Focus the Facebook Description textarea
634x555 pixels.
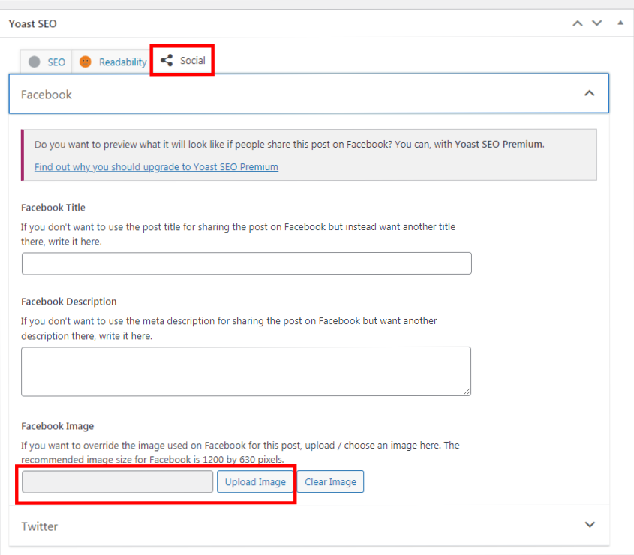246,371
